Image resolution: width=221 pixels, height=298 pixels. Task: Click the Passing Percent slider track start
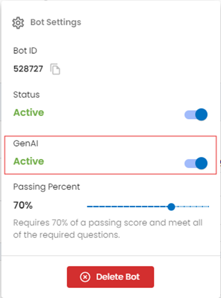pos(88,207)
